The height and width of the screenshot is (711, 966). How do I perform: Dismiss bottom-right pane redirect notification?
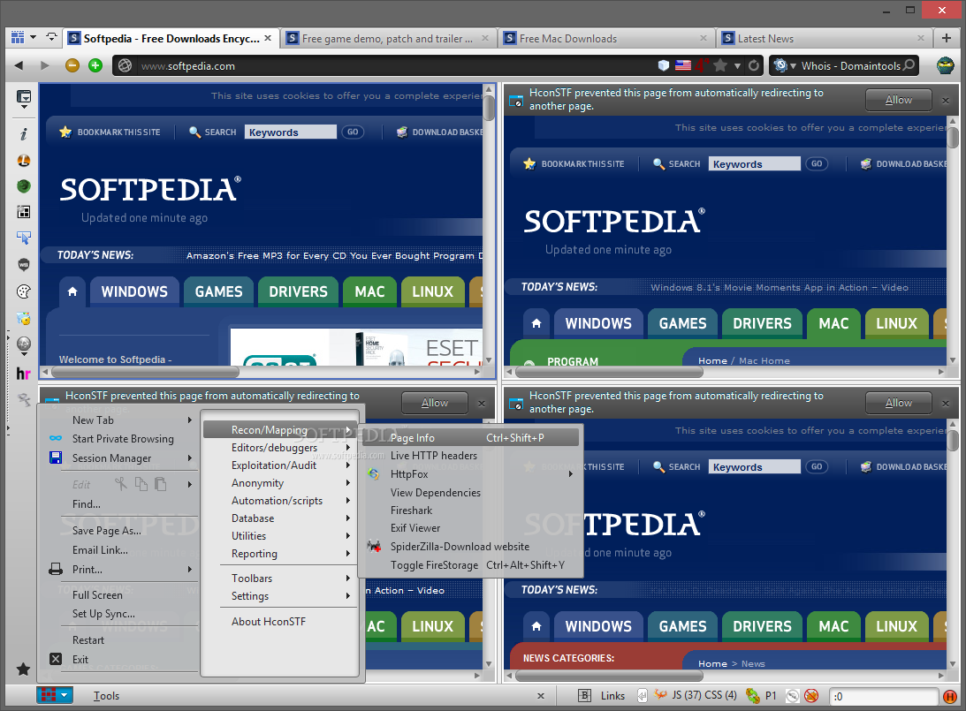pyautogui.click(x=946, y=404)
